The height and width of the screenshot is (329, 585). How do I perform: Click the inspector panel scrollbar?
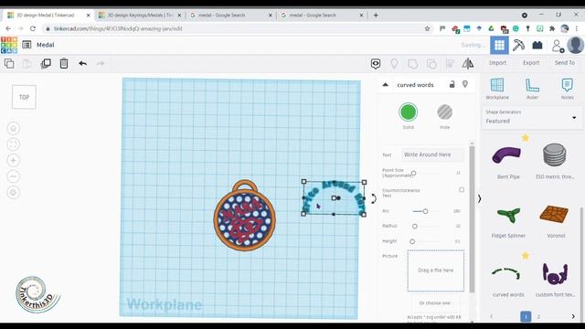pyautogui.click(x=472, y=219)
